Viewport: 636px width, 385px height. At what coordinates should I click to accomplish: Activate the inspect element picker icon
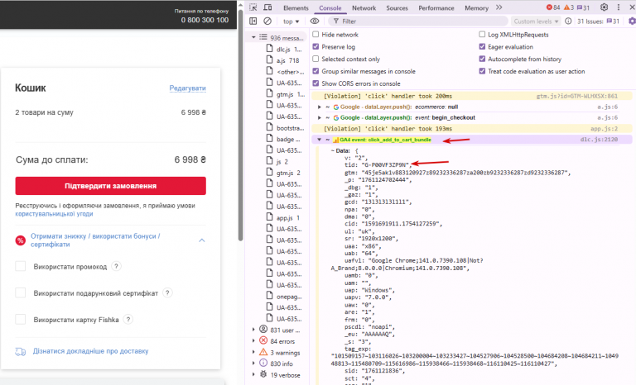coord(253,7)
